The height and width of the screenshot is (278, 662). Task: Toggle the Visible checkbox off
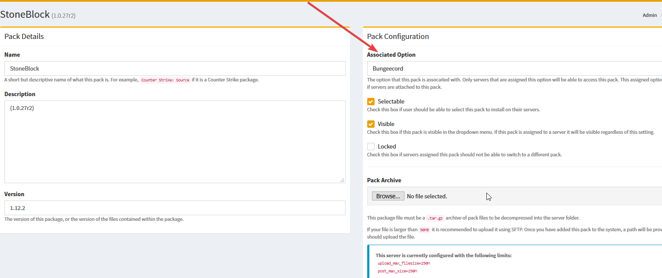(x=371, y=124)
